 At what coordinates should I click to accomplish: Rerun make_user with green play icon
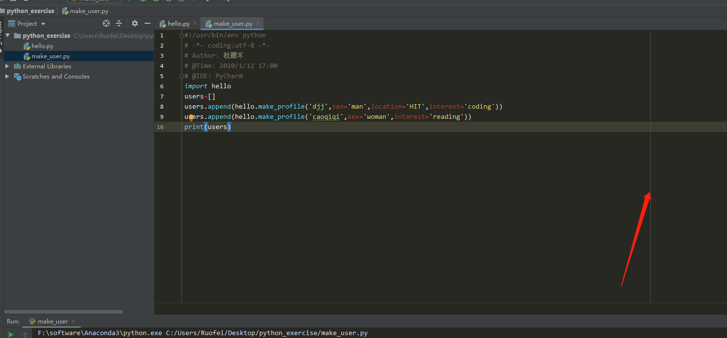(x=11, y=334)
